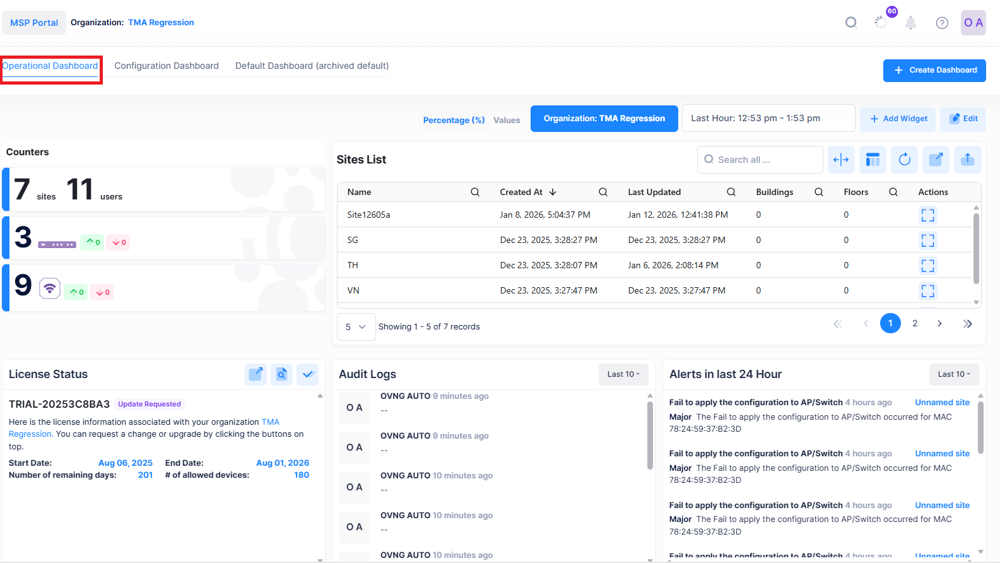
Task: Click the column chooser icon in Sites List
Action: 873,160
